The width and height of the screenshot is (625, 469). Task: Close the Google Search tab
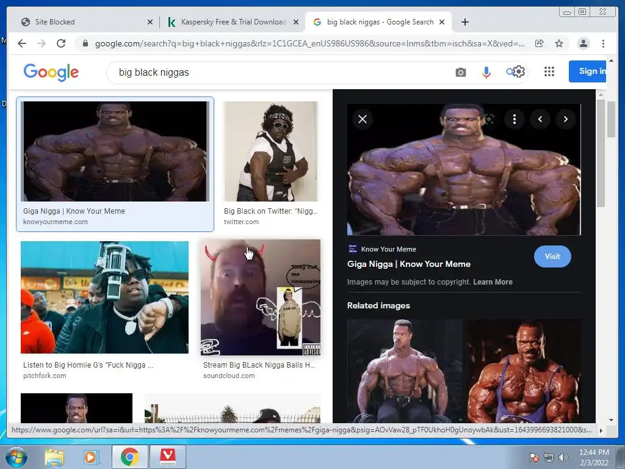[442, 22]
